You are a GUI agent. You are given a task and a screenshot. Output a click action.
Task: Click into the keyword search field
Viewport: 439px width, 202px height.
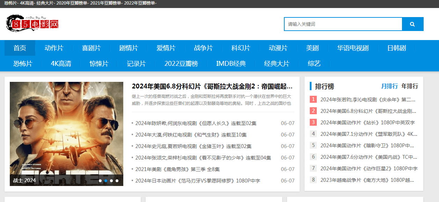343,24
